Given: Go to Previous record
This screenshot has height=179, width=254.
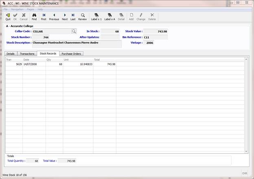Looking at the screenshot, I should point(54,16).
